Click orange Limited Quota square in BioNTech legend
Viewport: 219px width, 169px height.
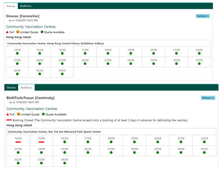18,114
